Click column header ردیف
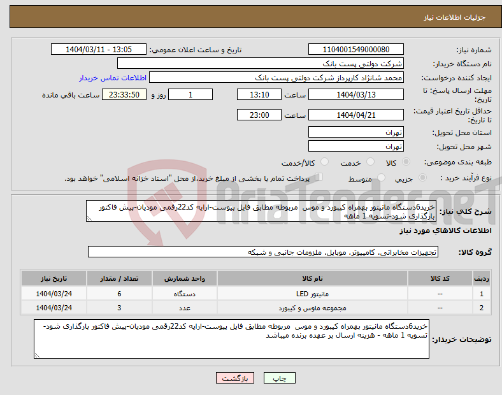 (482, 278)
